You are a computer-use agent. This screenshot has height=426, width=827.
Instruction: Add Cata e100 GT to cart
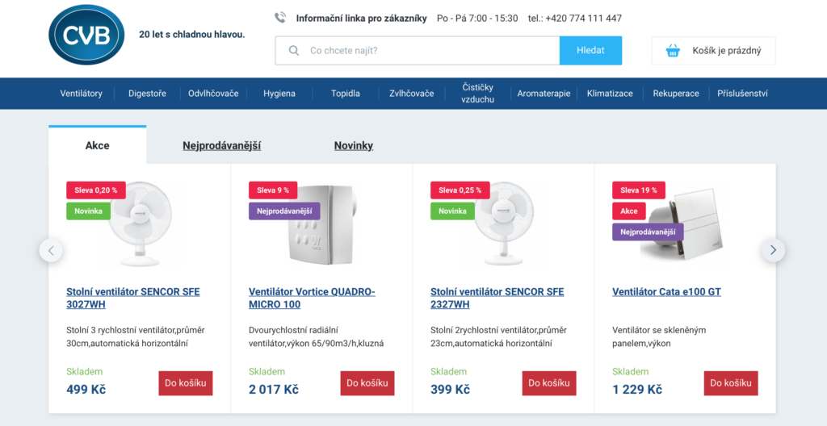(731, 383)
